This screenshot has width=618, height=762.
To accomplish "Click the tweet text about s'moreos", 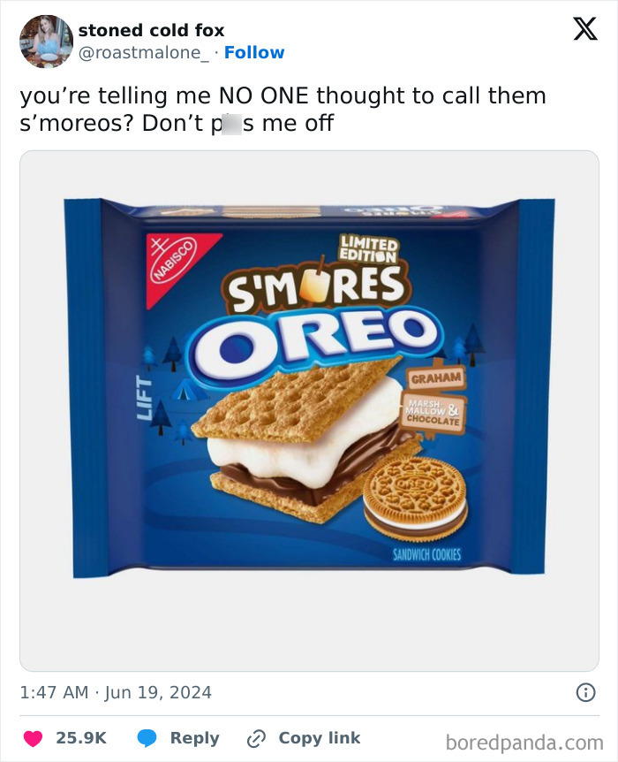I will pos(283,110).
